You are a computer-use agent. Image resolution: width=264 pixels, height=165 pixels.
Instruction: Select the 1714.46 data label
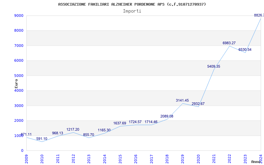[x=151, y=122]
